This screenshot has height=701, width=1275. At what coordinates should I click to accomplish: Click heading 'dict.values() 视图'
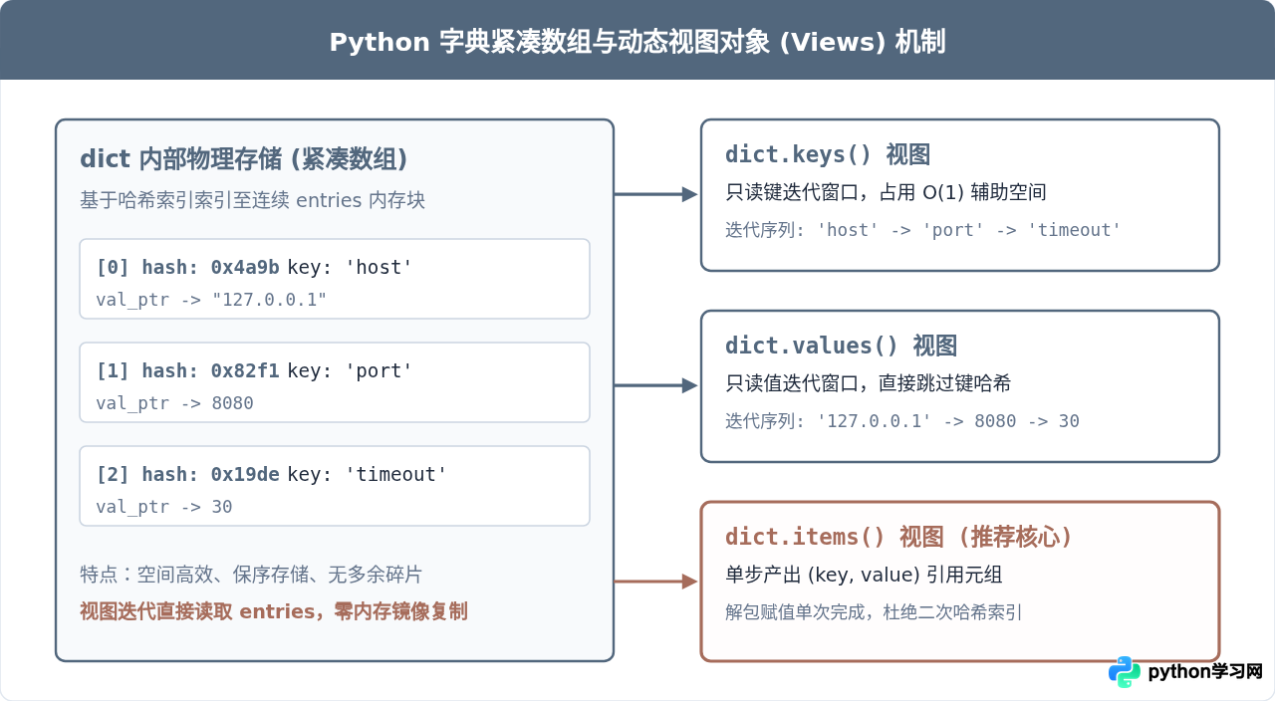[841, 346]
